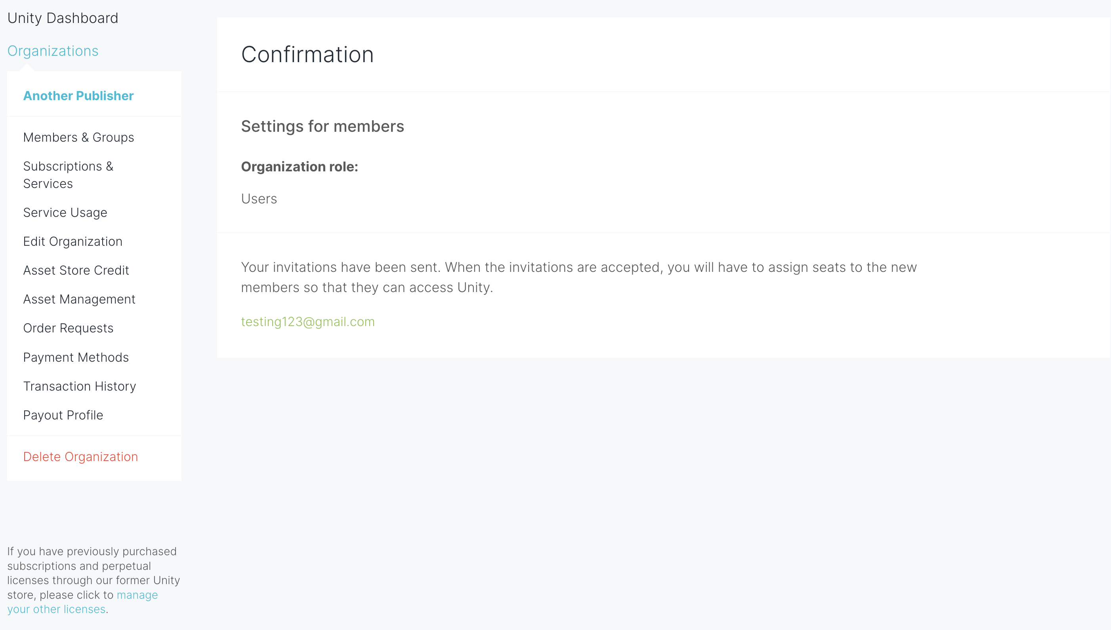1111x630 pixels.
Task: View Service Usage
Action: (x=65, y=213)
